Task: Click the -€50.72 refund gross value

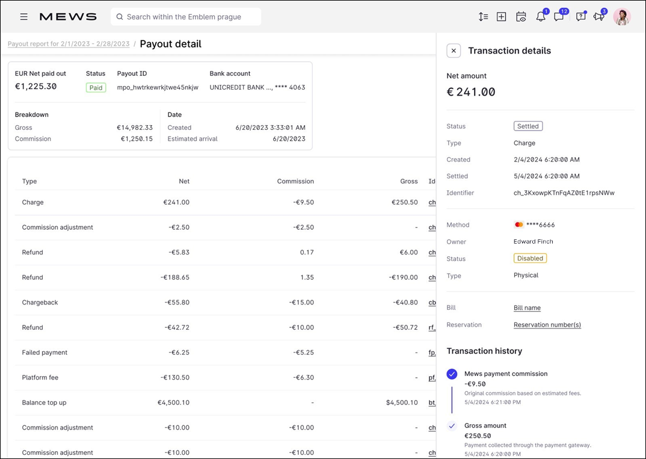Action: [x=405, y=328]
